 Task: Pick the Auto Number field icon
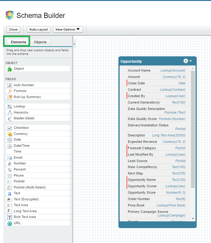click(10, 85)
